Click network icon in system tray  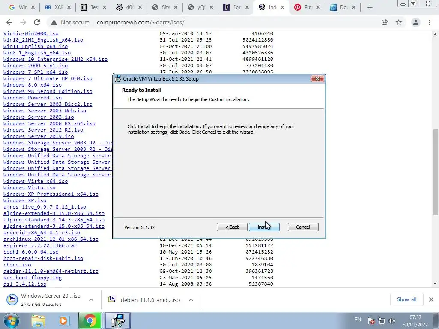381,321
